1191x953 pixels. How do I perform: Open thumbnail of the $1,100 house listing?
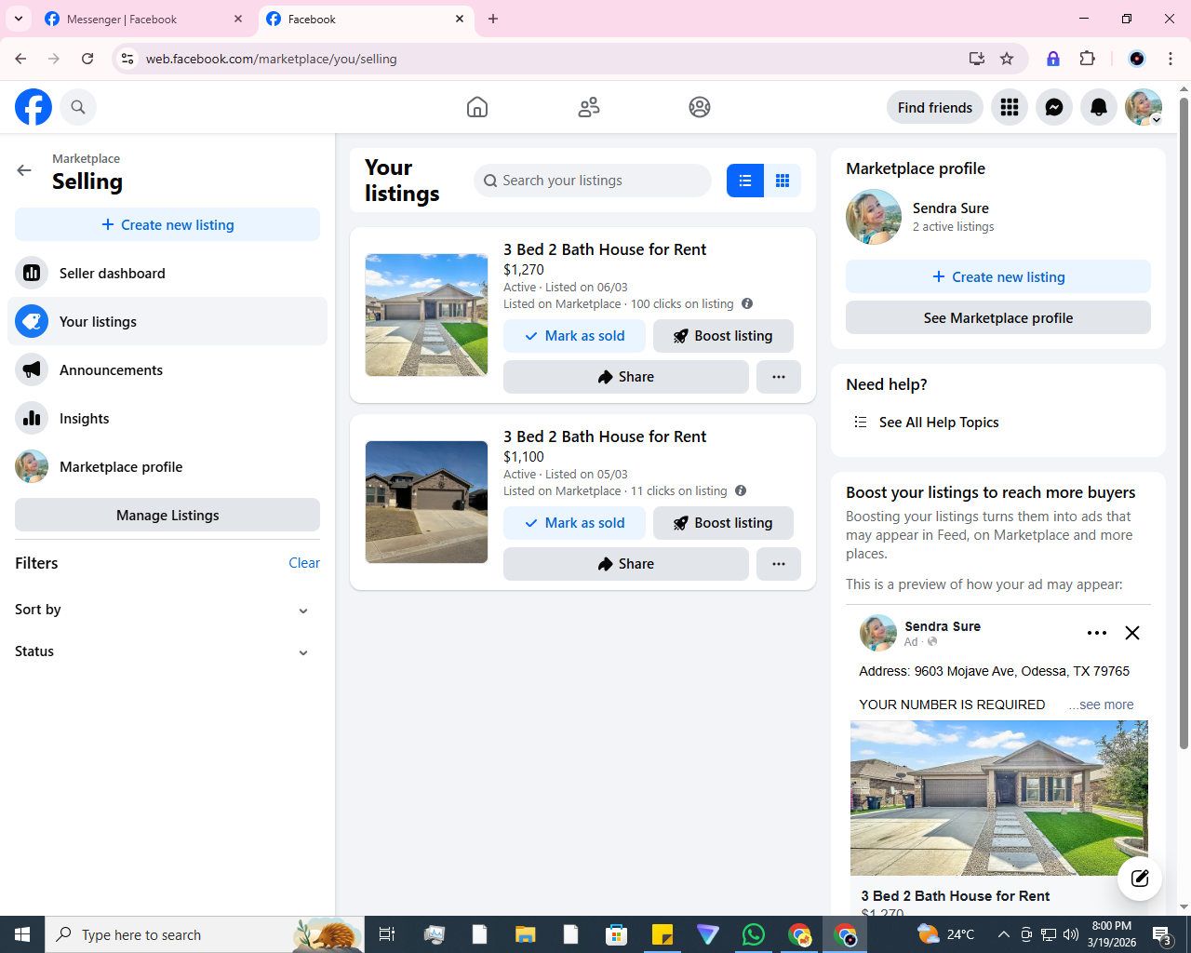tap(426, 502)
